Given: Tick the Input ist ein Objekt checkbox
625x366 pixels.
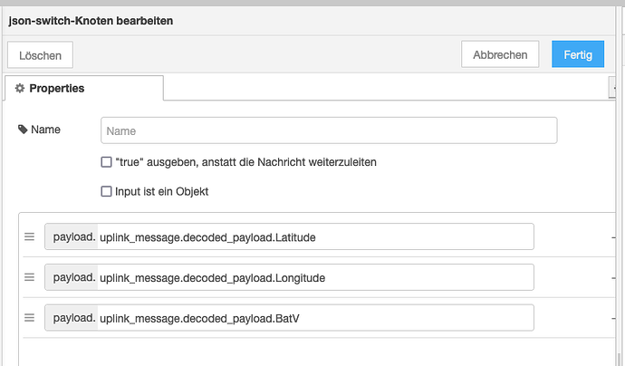Looking at the screenshot, I should coord(107,191).
